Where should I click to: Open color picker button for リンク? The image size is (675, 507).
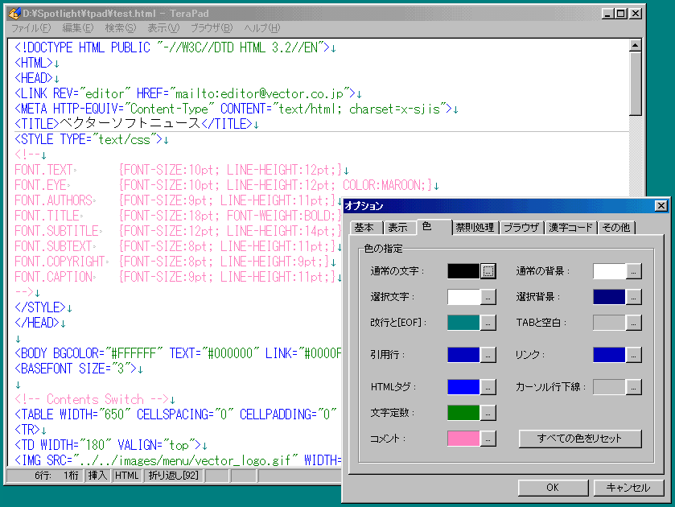pos(633,355)
